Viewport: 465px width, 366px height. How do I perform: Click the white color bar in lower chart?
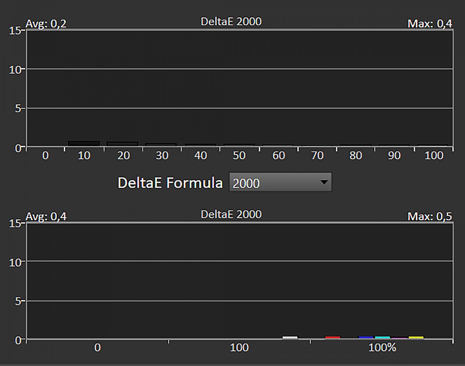pyautogui.click(x=290, y=337)
